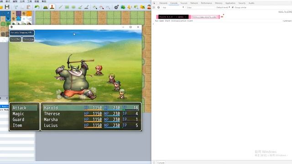This screenshot has width=292, height=164.
Task: Click the Clear console icon in DevTools
Action: 158,7
